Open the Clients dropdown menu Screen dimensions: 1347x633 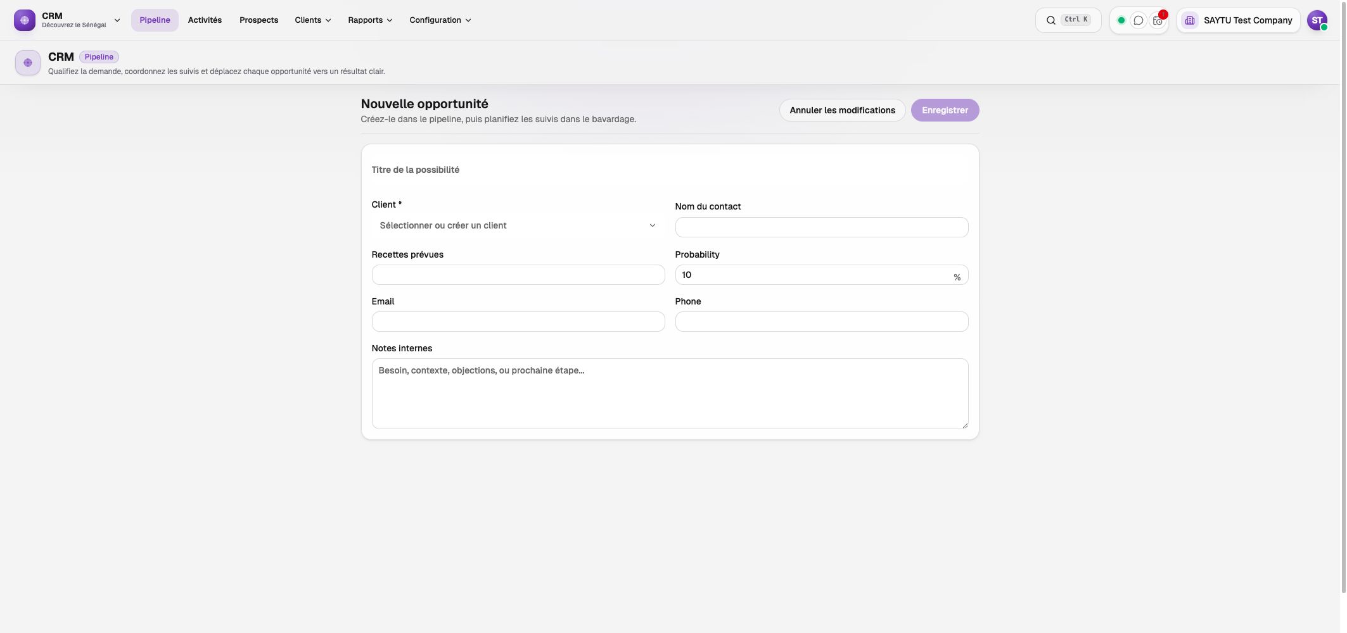(x=313, y=20)
